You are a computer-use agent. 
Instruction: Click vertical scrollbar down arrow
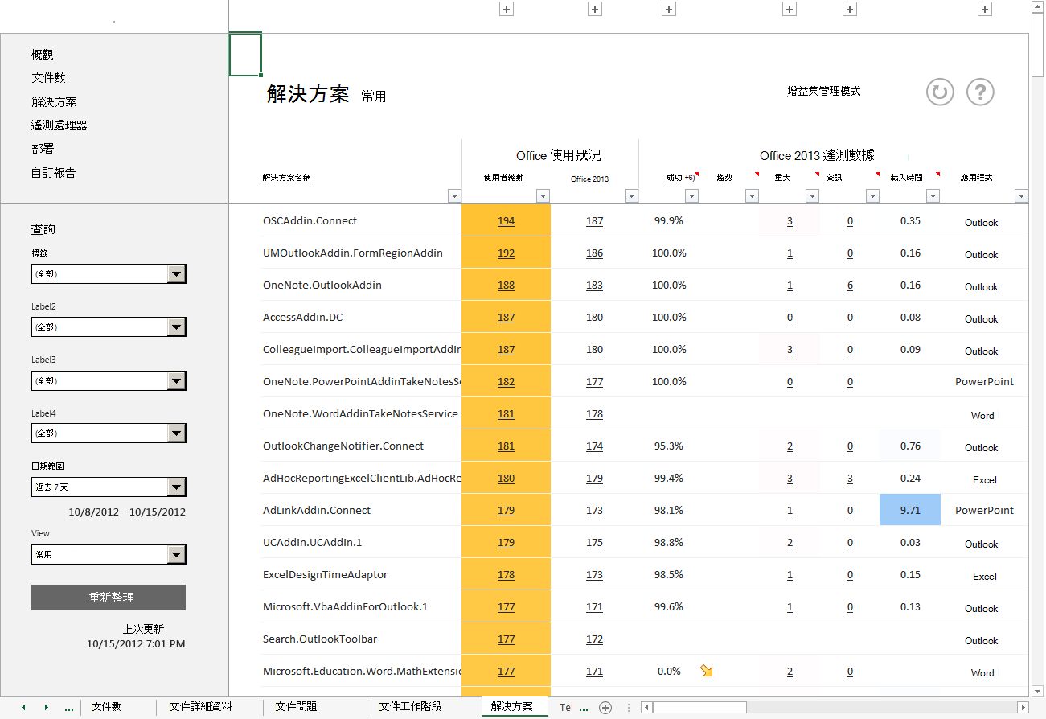(x=1038, y=691)
